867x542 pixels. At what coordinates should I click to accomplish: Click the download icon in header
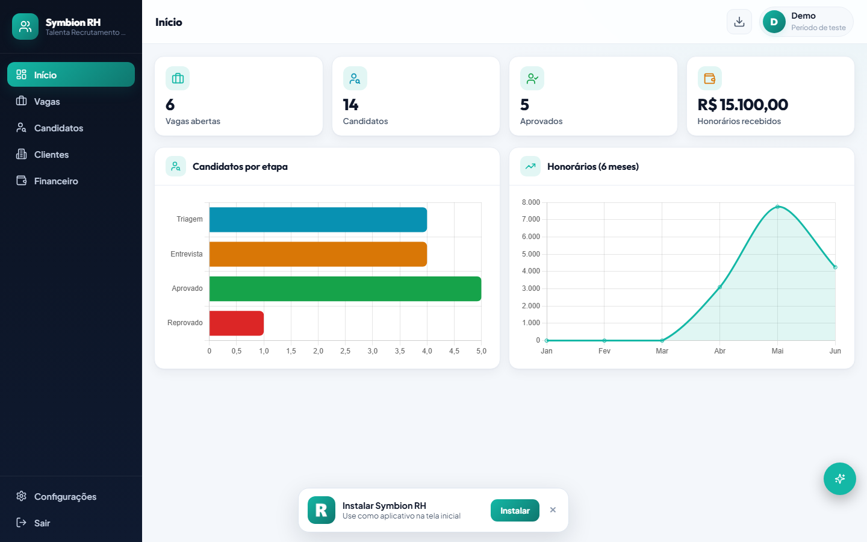pos(739,22)
